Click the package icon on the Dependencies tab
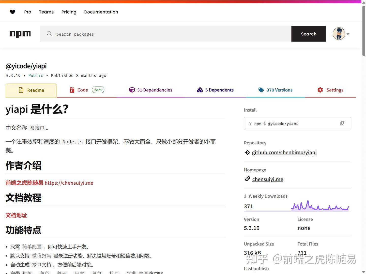366x274 pixels. coord(132,90)
